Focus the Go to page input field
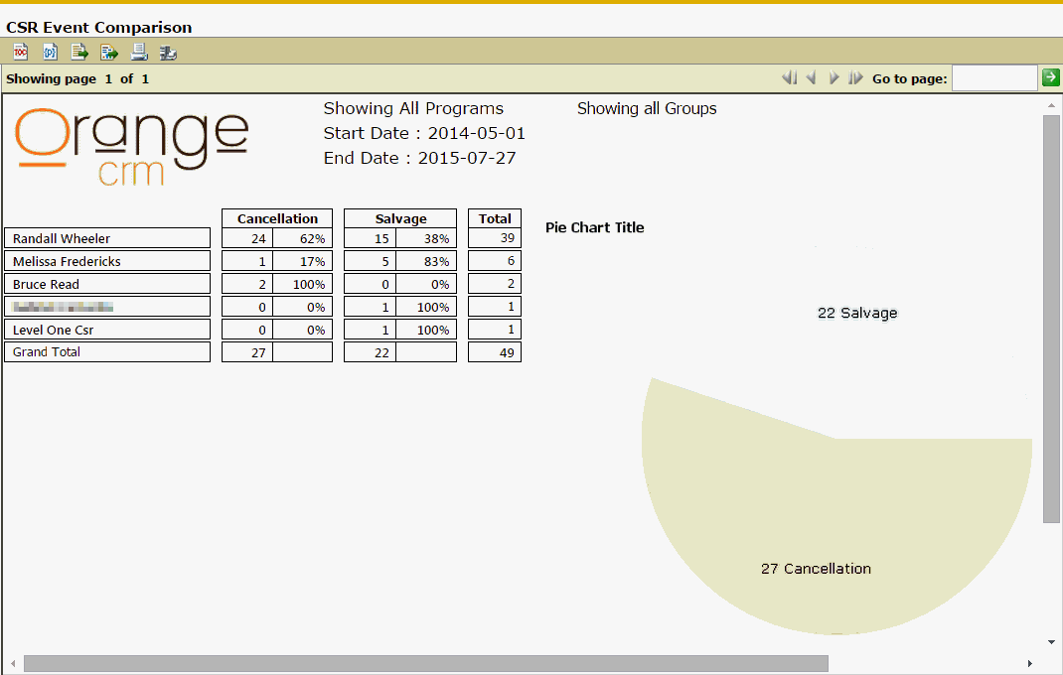This screenshot has width=1063, height=675. [x=993, y=78]
